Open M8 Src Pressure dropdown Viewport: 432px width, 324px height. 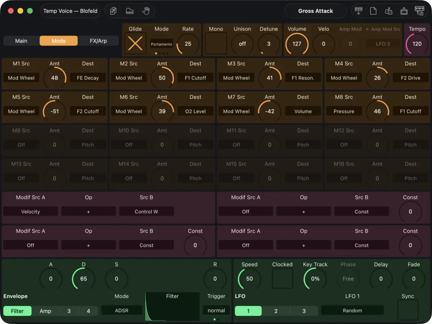click(x=344, y=111)
